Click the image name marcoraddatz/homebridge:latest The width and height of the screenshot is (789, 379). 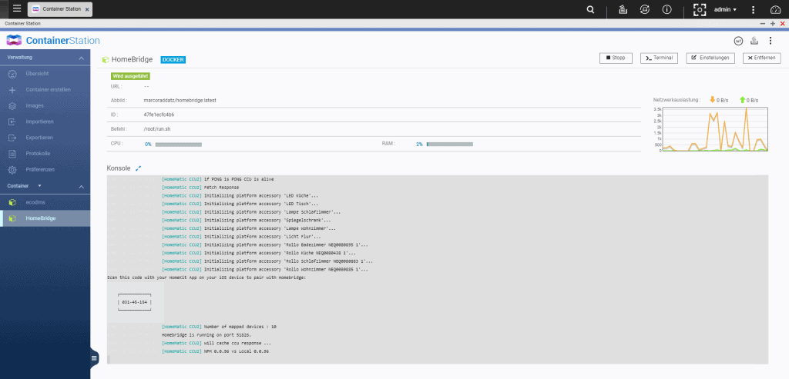(180, 101)
